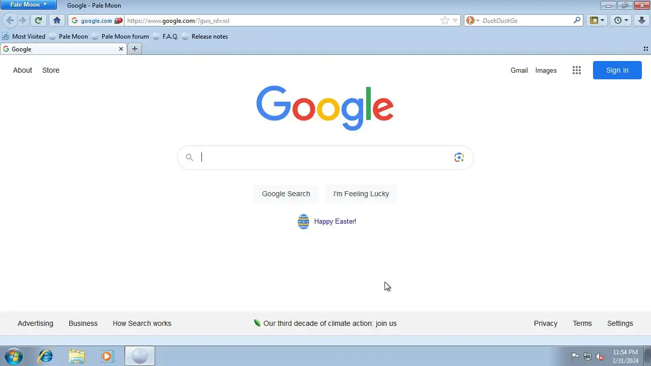This screenshot has width=651, height=366.
Task: Click the Easter egg doodle icon
Action: [304, 222]
